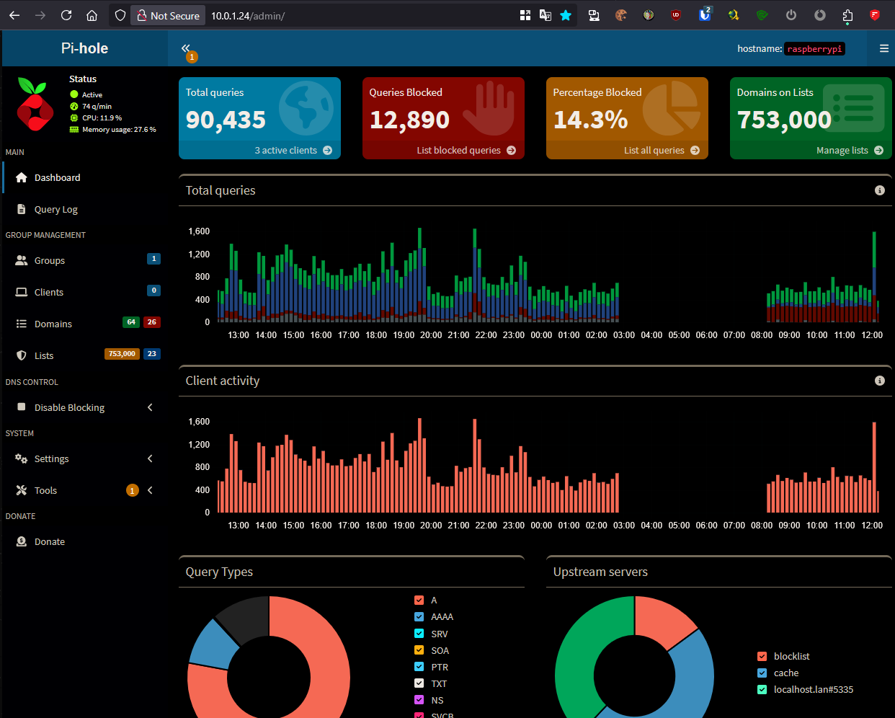
Task: Collapse sidebar with double chevron icon
Action: coord(185,48)
